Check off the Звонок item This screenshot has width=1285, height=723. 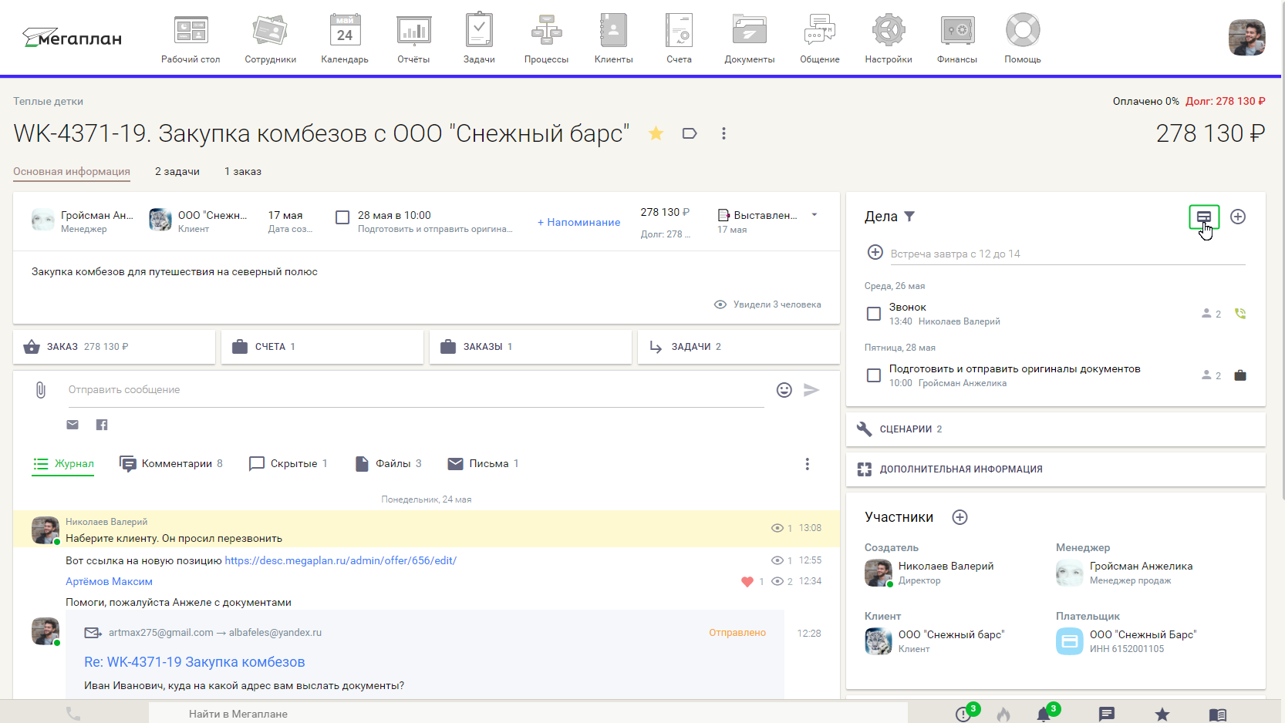[874, 314]
